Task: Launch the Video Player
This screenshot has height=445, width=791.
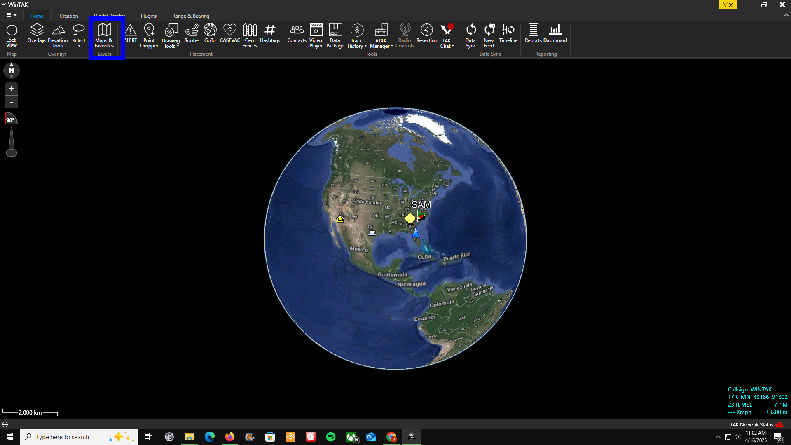Action: (316, 35)
